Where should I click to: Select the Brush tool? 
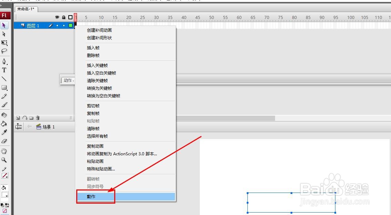click(x=4, y=105)
